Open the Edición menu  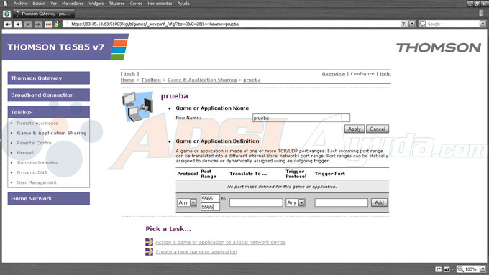click(x=39, y=4)
